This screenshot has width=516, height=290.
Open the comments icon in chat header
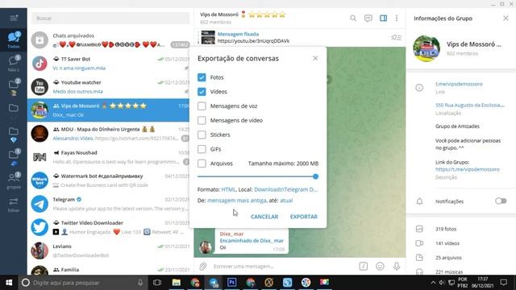tap(368, 18)
